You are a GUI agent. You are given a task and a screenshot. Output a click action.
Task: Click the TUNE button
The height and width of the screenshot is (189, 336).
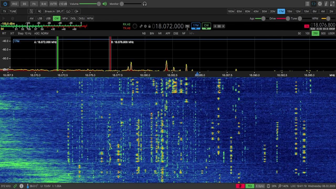click(x=13, y=11)
